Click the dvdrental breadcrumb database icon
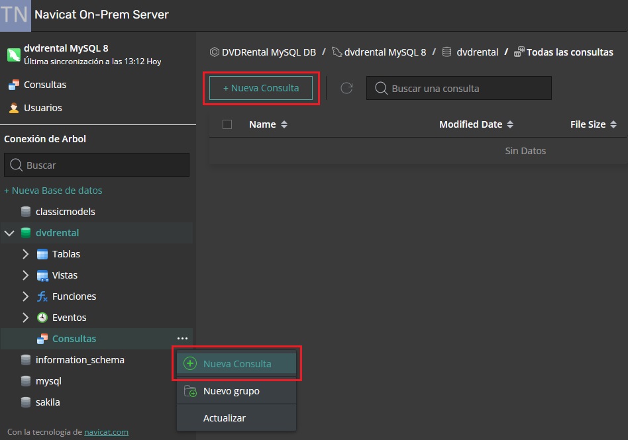This screenshot has width=628, height=440. 446,52
